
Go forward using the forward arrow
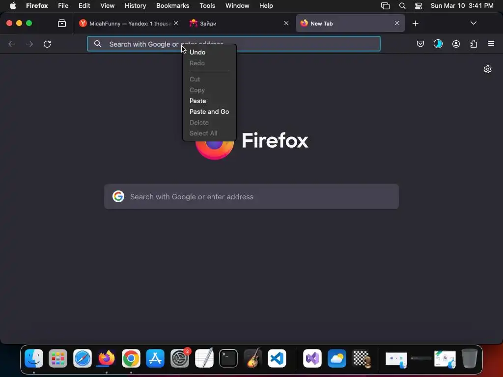click(x=29, y=44)
